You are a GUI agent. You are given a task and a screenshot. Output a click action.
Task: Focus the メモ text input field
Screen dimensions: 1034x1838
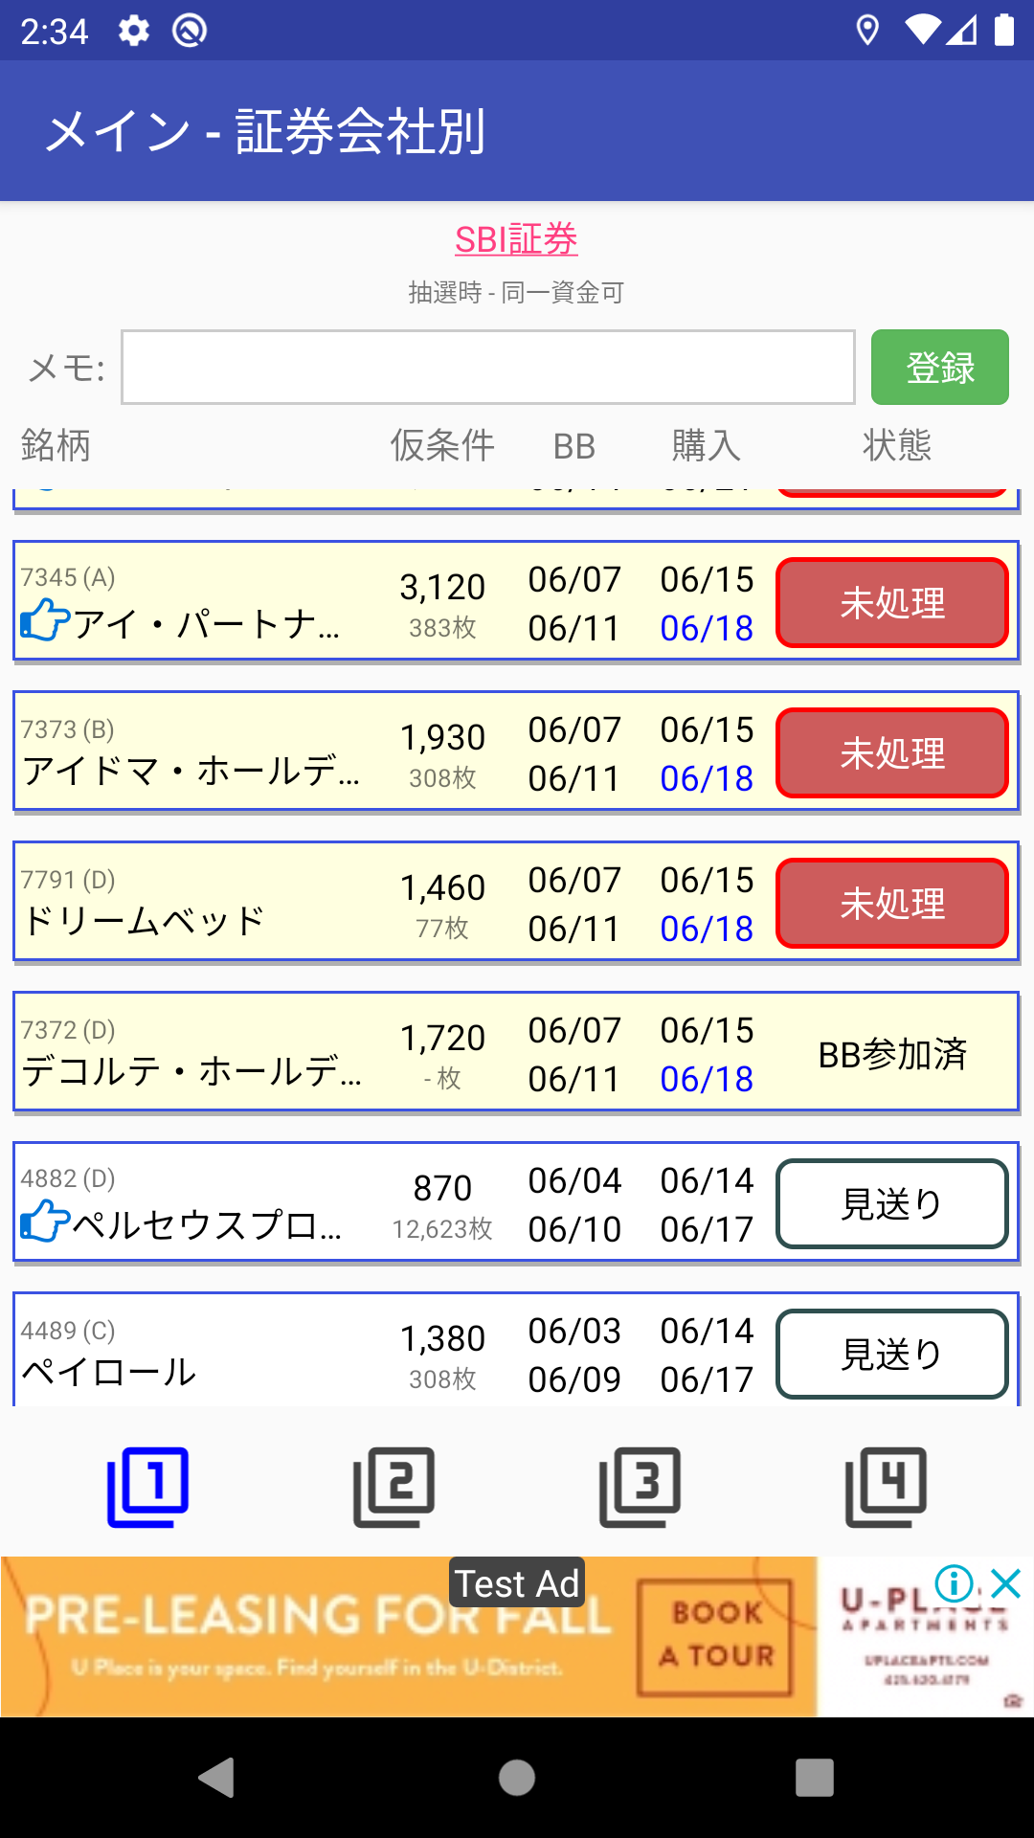[x=487, y=368]
